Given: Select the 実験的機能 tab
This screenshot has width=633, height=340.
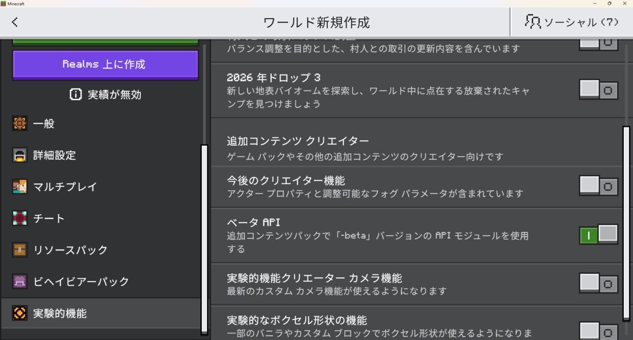Looking at the screenshot, I should [101, 313].
